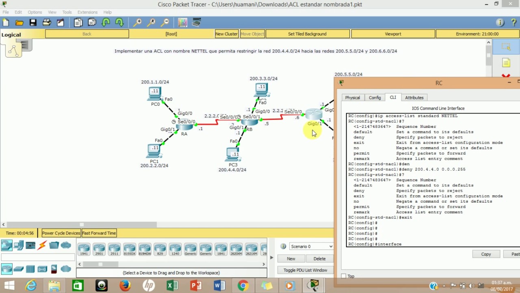Viewport: 520px width, 293px height.
Task: Select the Multiuser Connection cloud icon
Action: coord(66,245)
